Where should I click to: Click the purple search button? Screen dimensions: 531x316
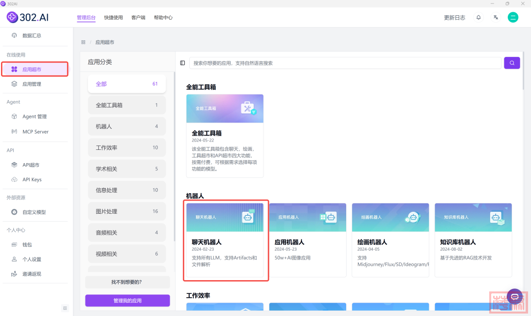(512, 63)
